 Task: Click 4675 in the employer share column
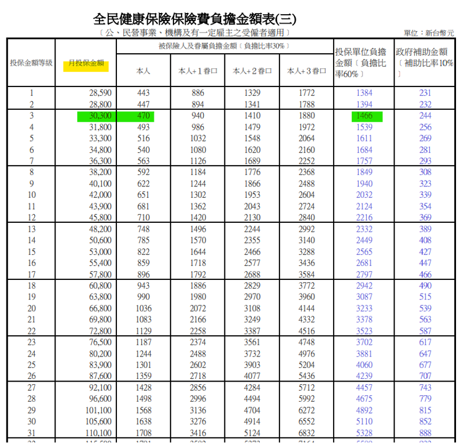coord(364,399)
